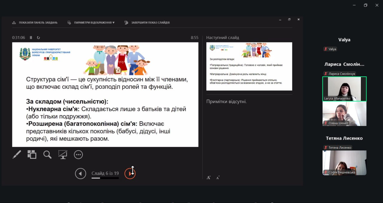The image size is (383, 203).
Task: Click heading За складом (чисельністю) on slide
Action: click(67, 101)
